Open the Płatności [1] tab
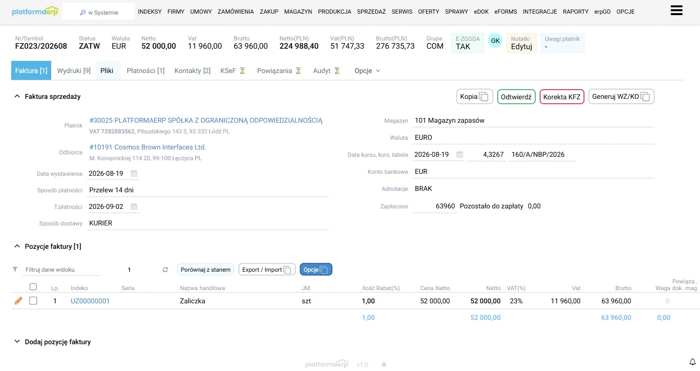 [146, 71]
